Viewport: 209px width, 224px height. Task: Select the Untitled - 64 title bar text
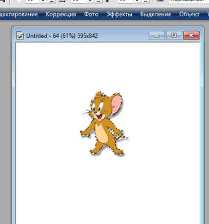pyautogui.click(x=62, y=36)
